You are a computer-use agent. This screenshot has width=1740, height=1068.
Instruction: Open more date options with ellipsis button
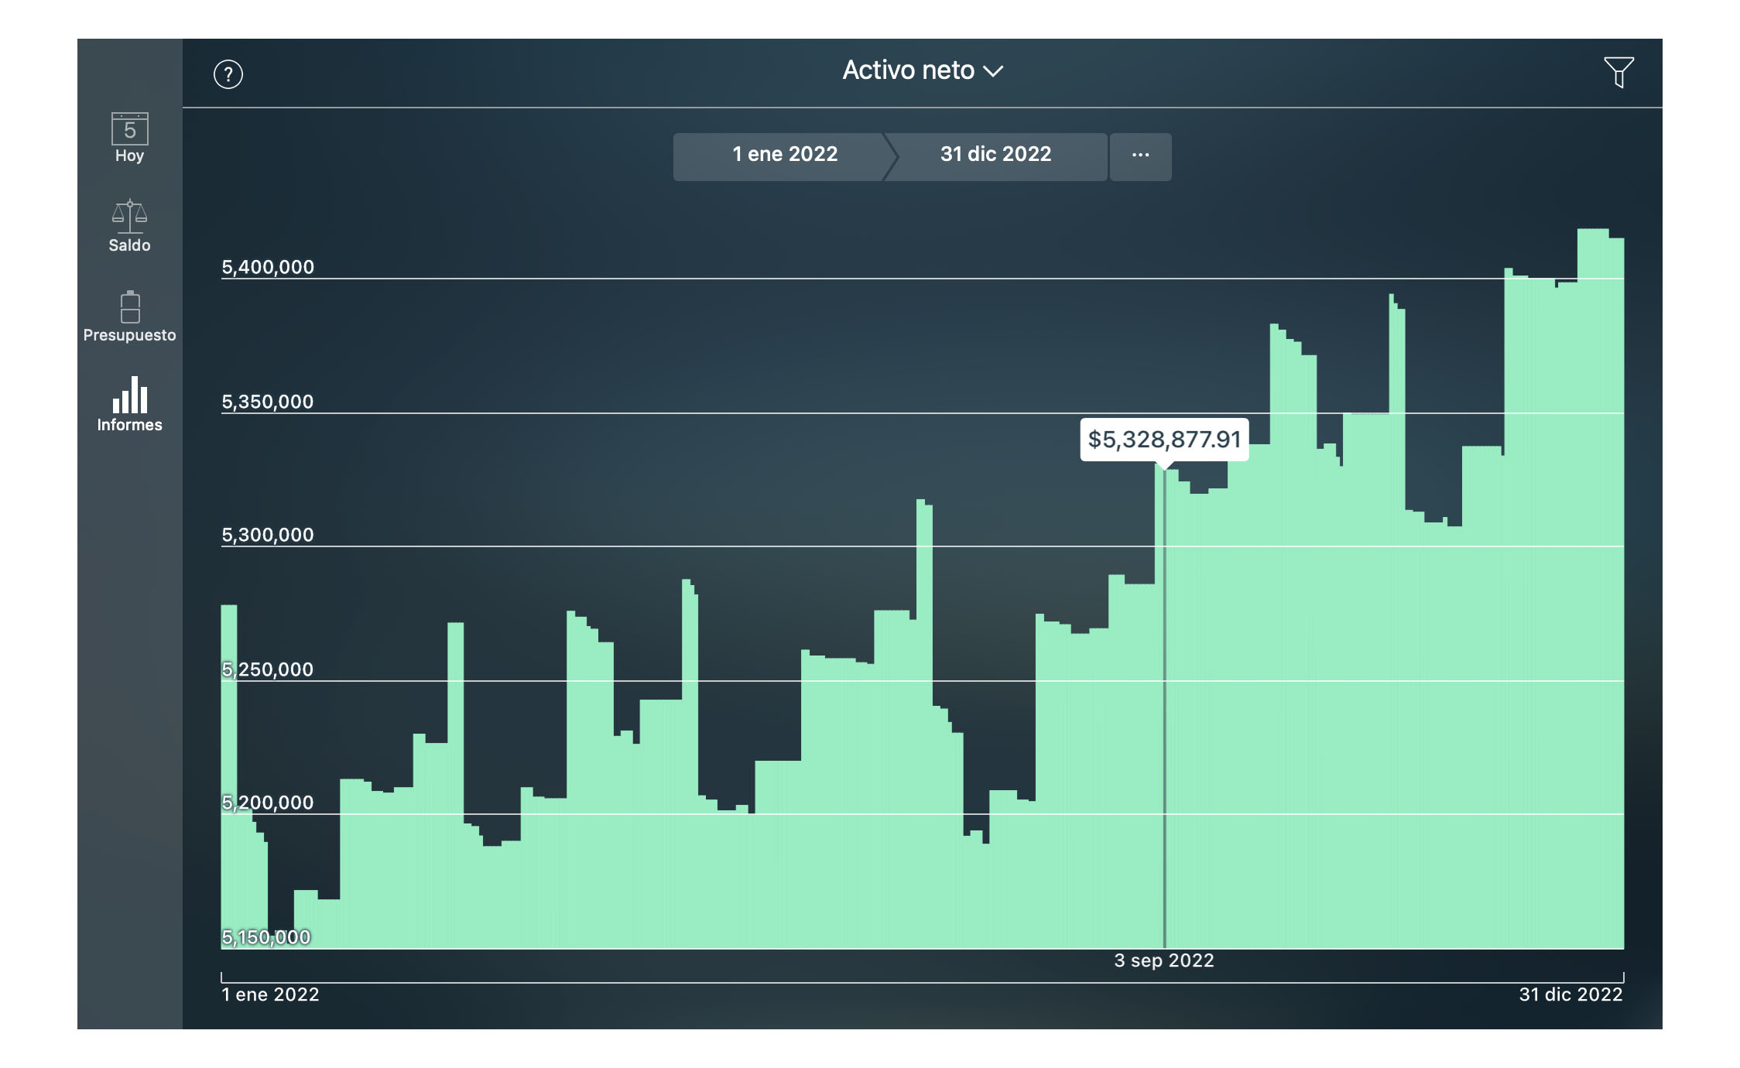(x=1140, y=156)
